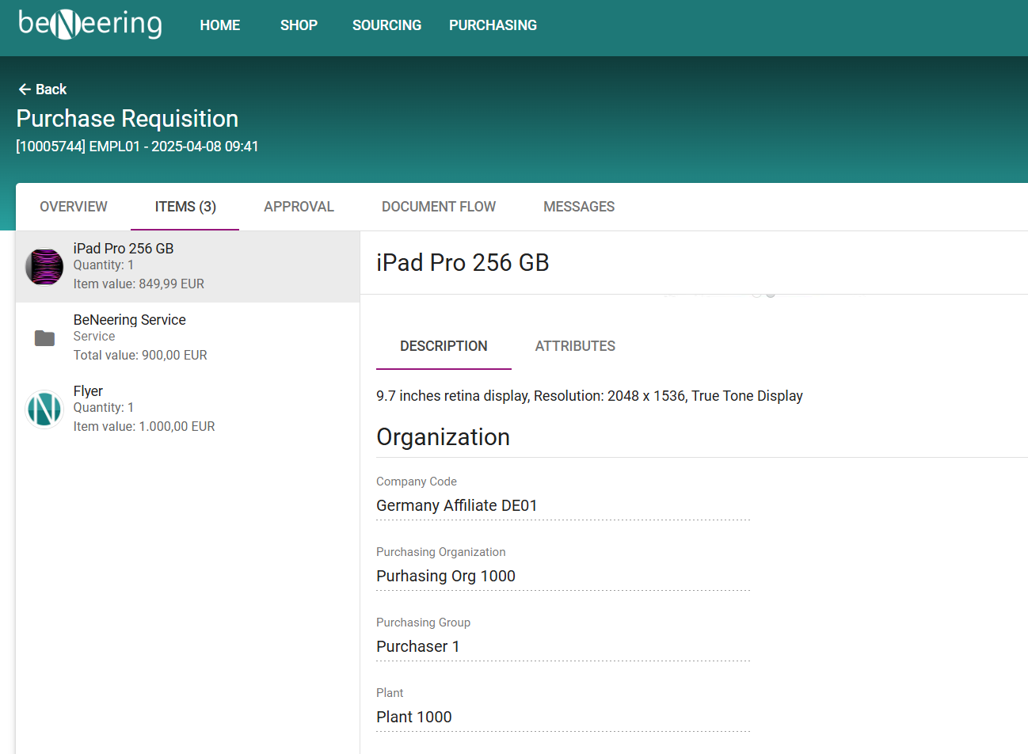Open the HOME menu
The image size is (1028, 754).
coord(219,25)
